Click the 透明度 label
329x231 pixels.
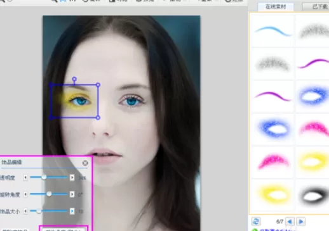tap(7, 178)
